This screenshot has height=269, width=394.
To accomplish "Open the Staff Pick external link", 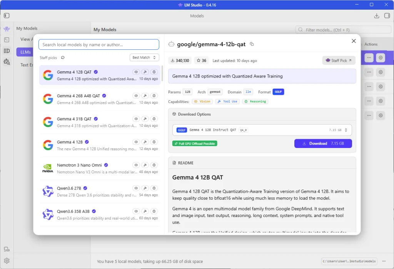I will pyautogui.click(x=339, y=61).
